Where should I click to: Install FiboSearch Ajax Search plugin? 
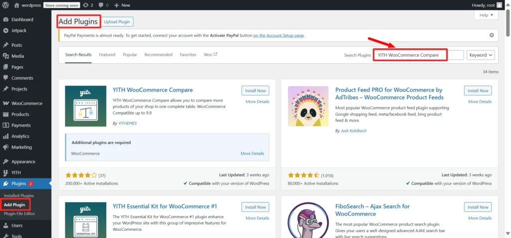(478, 207)
